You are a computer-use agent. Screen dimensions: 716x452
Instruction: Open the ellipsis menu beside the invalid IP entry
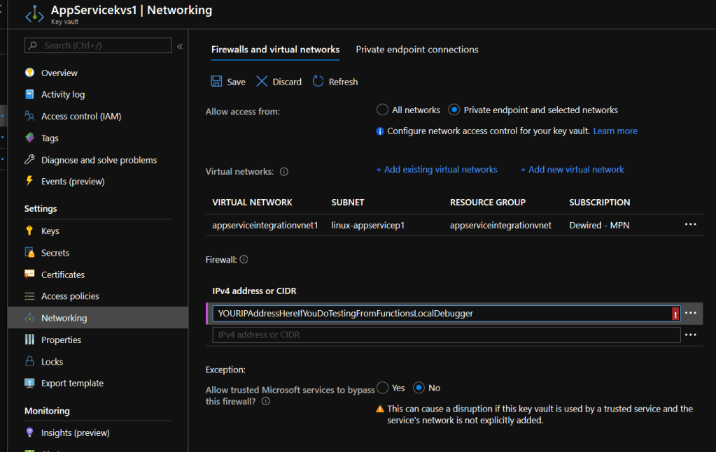click(x=690, y=313)
